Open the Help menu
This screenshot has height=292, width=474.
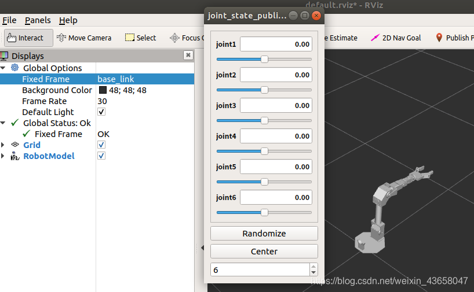click(68, 20)
